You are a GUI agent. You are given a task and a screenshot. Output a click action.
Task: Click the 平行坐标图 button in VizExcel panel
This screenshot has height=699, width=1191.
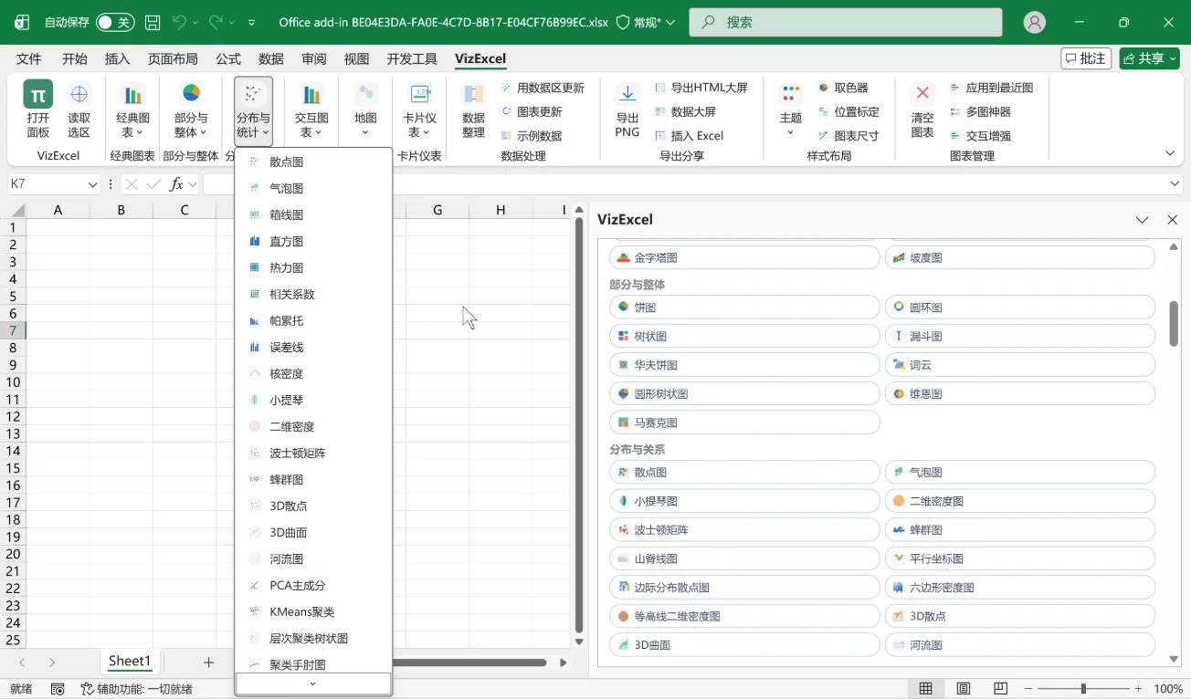click(x=1020, y=558)
